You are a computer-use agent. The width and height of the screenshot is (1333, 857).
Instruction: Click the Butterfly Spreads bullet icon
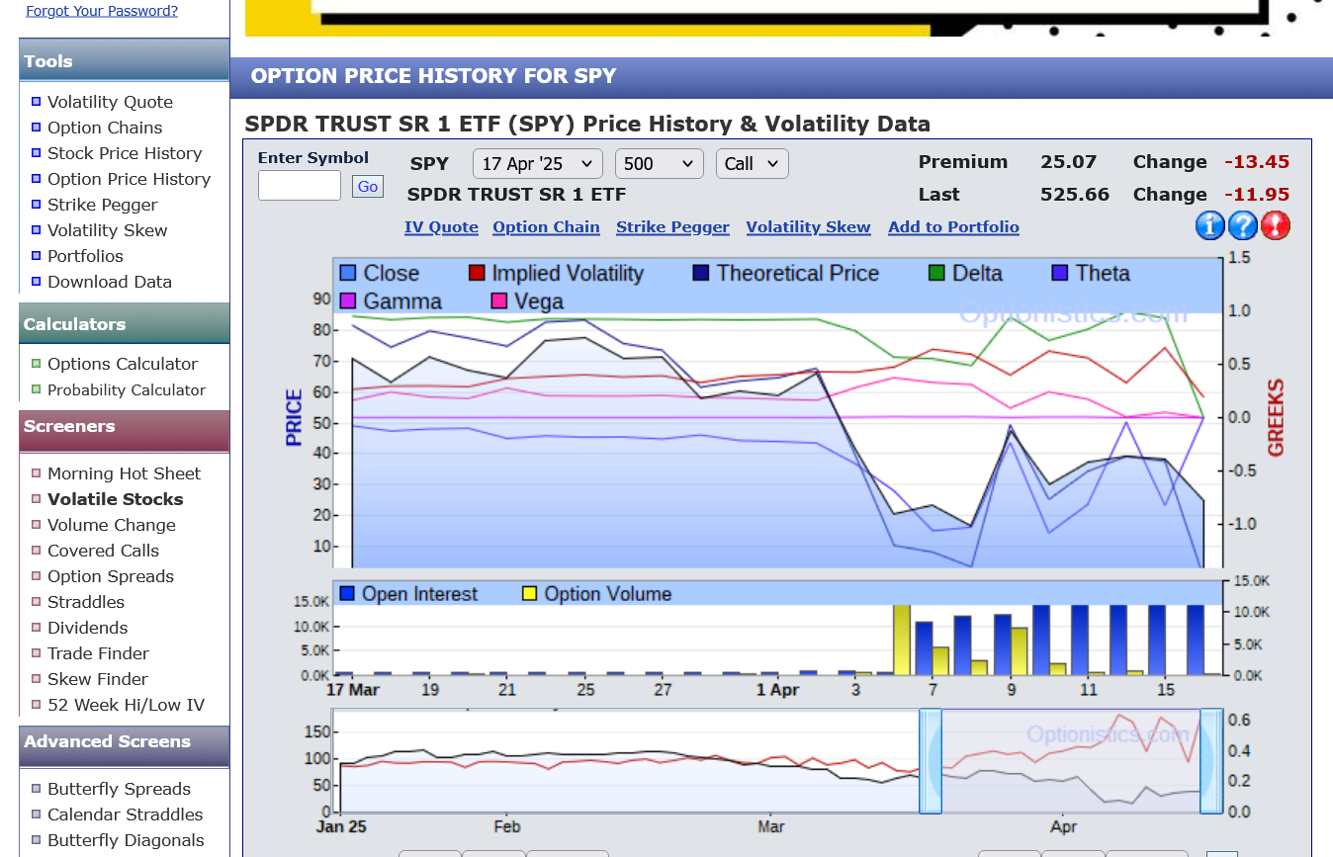click(37, 789)
